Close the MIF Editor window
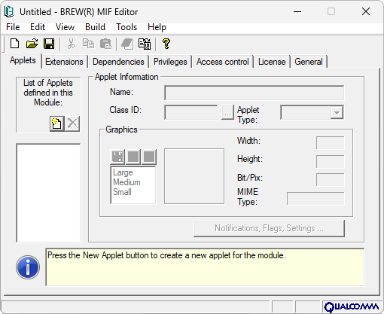Viewport: 384px width, 314px height. coord(366,11)
